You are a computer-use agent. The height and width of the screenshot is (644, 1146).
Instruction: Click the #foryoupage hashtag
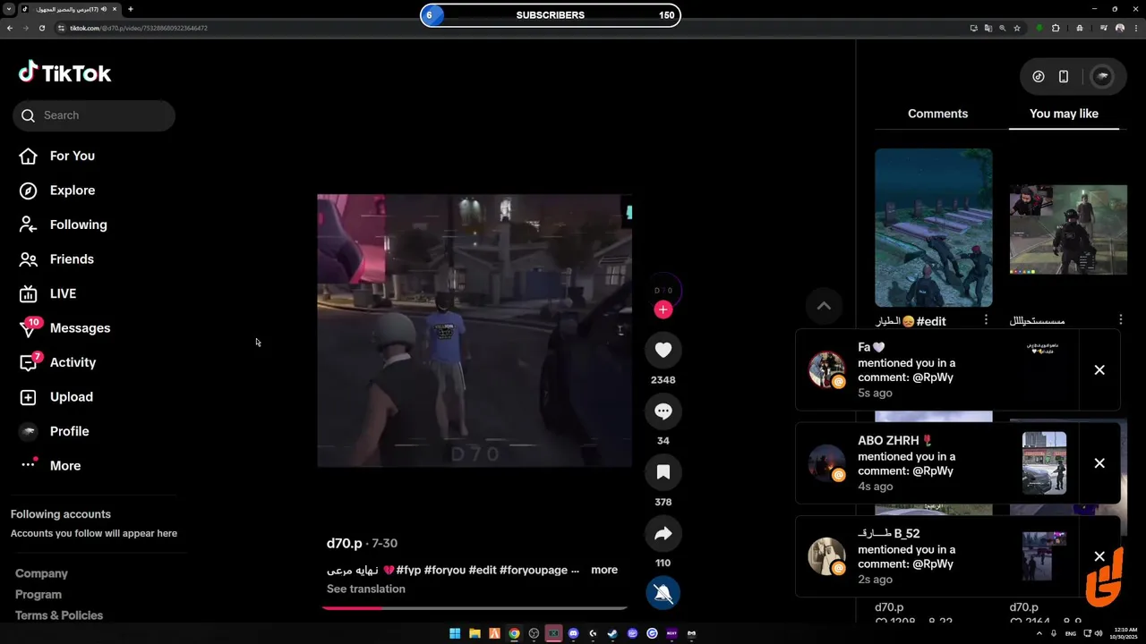pyautogui.click(x=534, y=570)
